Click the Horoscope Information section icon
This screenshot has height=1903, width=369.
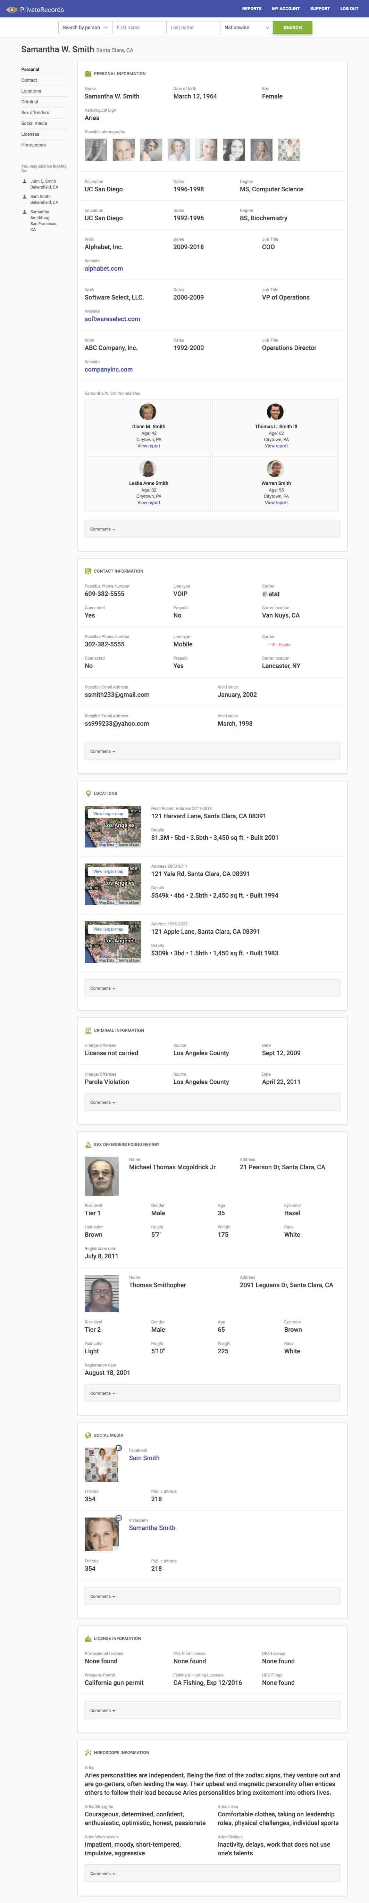(89, 1752)
